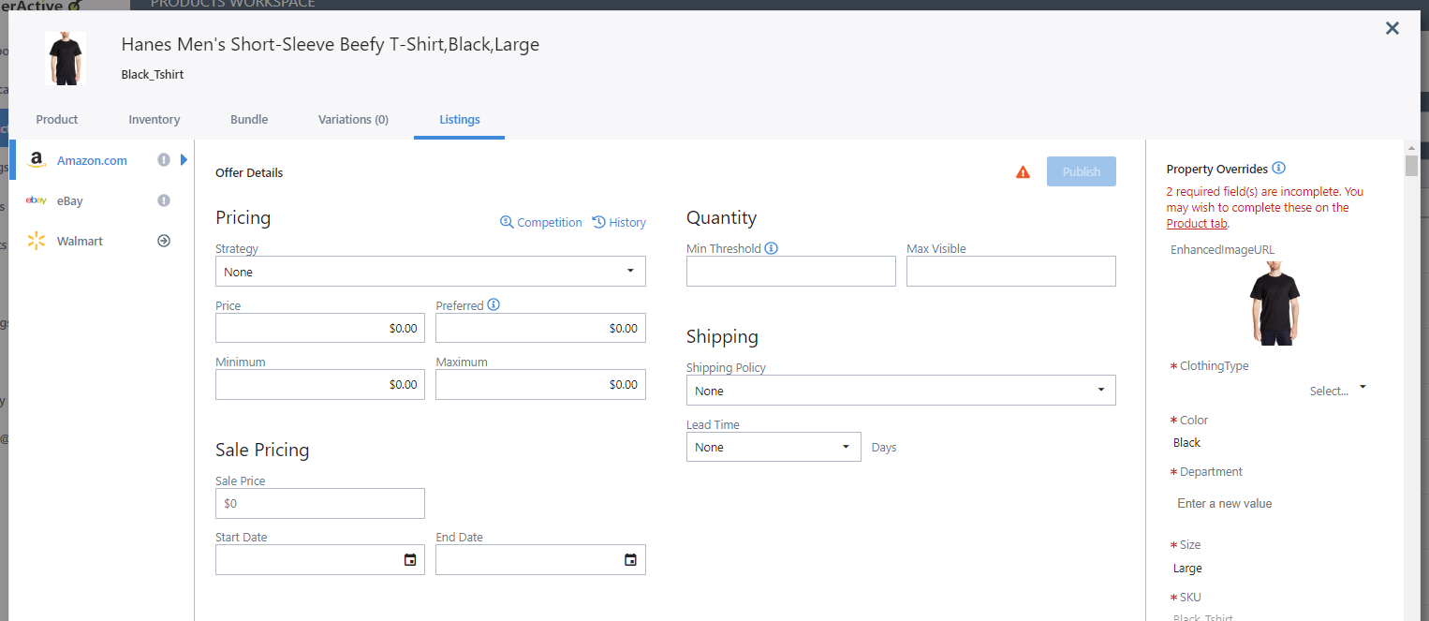This screenshot has height=621, width=1429.
Task: Click the Max Visible input field
Action: (1011, 271)
